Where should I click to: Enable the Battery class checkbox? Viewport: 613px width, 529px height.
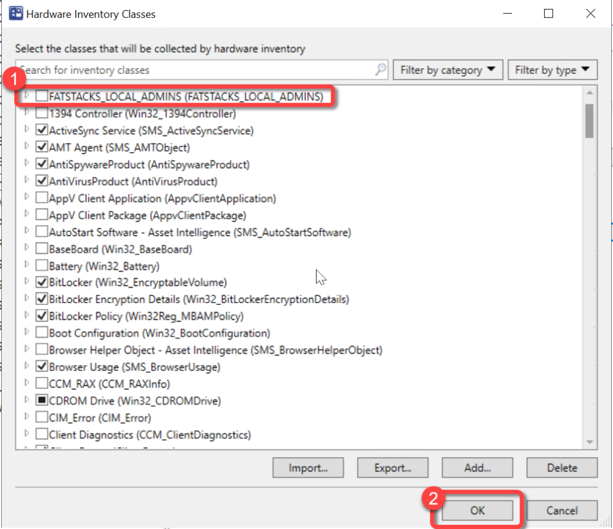(x=41, y=265)
